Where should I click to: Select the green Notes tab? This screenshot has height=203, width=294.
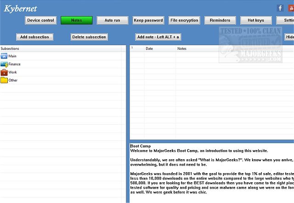(x=77, y=20)
